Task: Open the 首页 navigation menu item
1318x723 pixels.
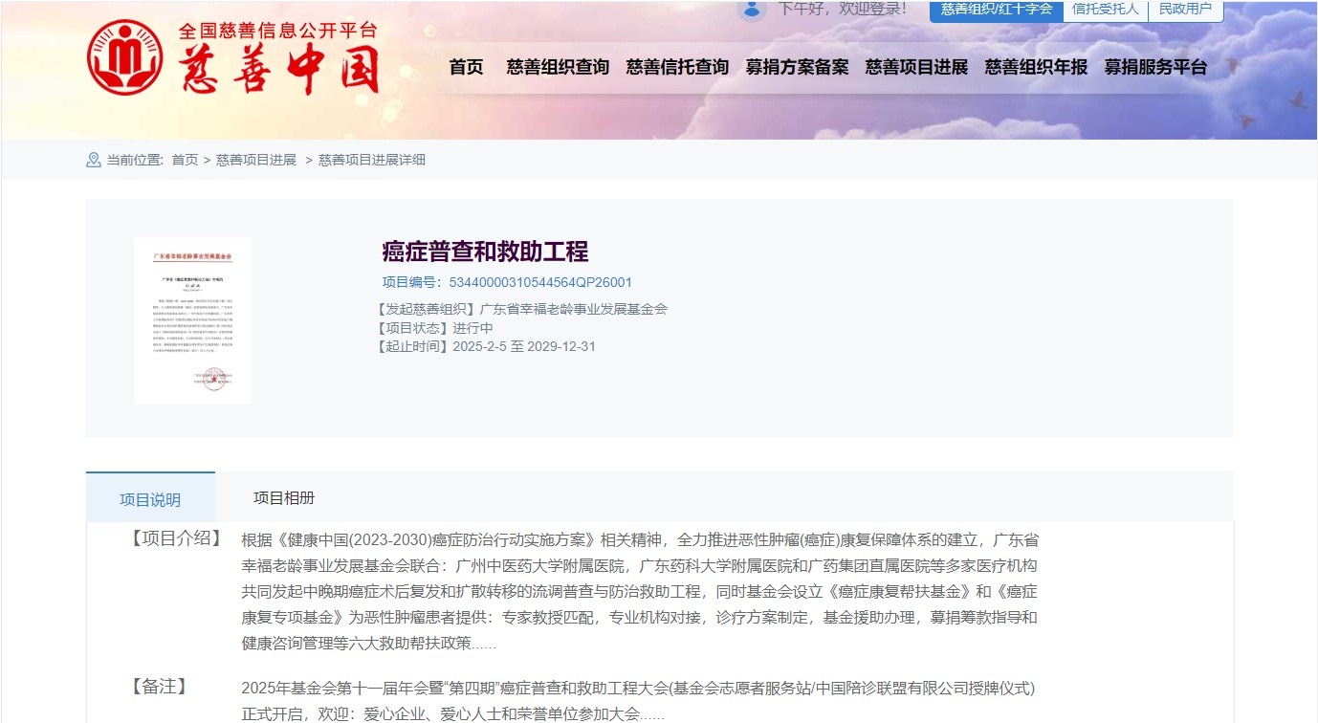Action: (x=467, y=67)
